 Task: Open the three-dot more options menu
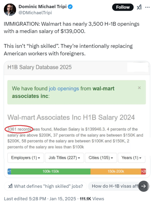pos(147,7)
